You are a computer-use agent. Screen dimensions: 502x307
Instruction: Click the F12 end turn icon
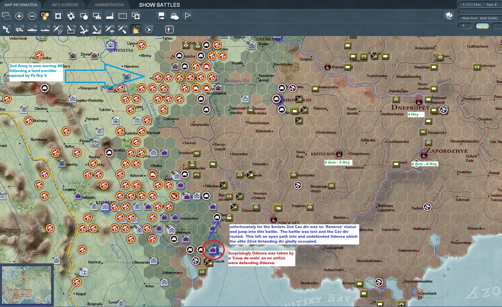[148, 29]
